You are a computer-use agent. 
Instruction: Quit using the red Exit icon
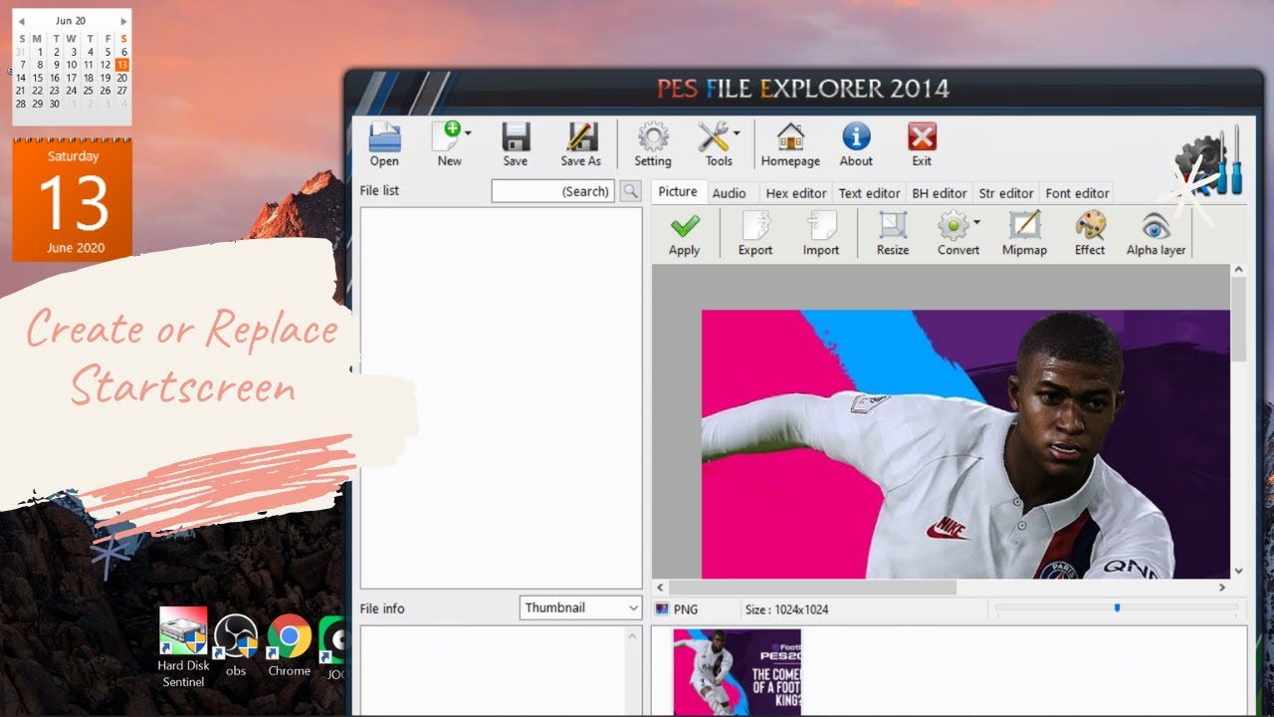923,144
